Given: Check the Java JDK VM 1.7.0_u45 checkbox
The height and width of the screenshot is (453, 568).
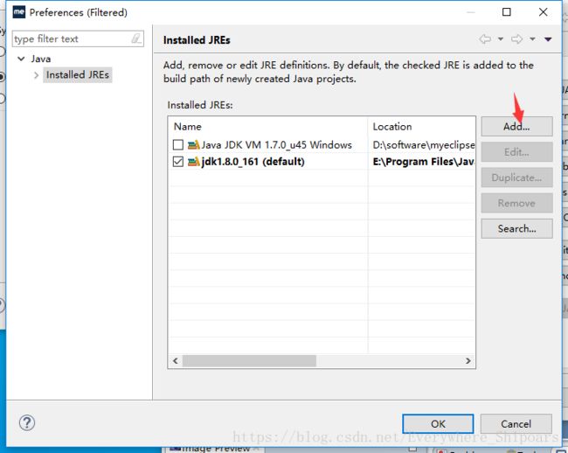Looking at the screenshot, I should 178,145.
